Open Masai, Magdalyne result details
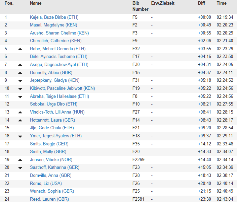This screenshot has width=237, height=202. point(53,25)
